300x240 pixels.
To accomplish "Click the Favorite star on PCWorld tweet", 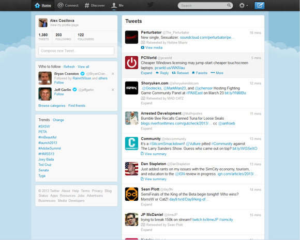I will (x=193, y=73).
